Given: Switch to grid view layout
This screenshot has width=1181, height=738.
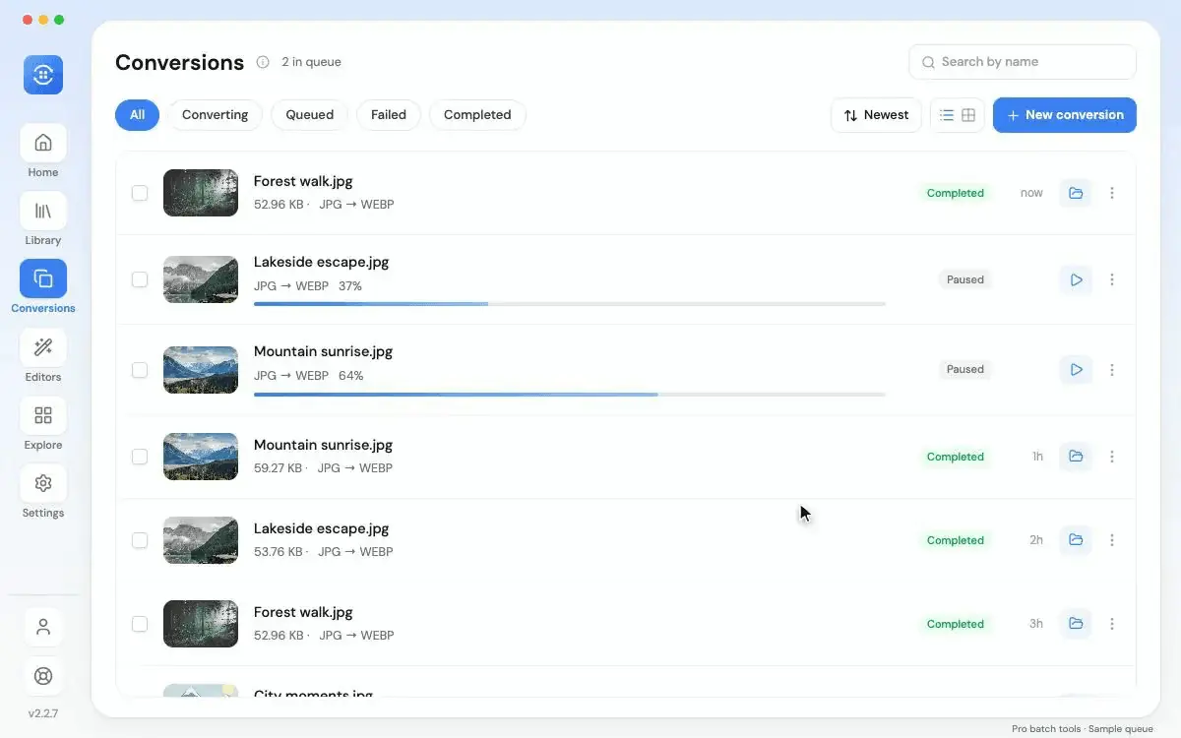Looking at the screenshot, I should (x=968, y=115).
